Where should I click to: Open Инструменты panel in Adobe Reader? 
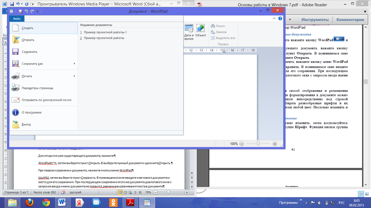[x=315, y=19]
